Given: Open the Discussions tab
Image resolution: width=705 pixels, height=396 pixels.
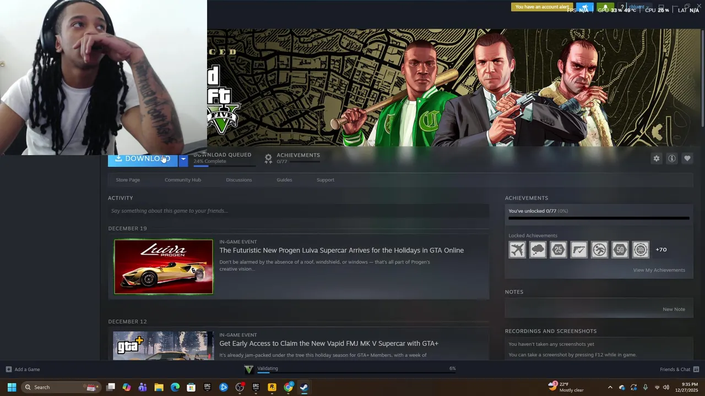Looking at the screenshot, I should point(238,180).
